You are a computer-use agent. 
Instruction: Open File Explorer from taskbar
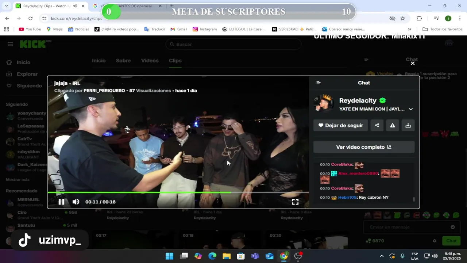tap(227, 256)
